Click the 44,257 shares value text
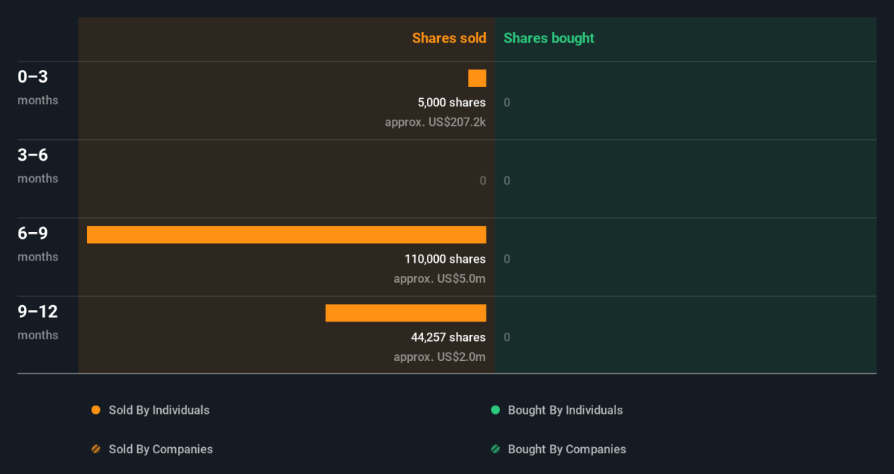This screenshot has width=894, height=474. [x=448, y=337]
